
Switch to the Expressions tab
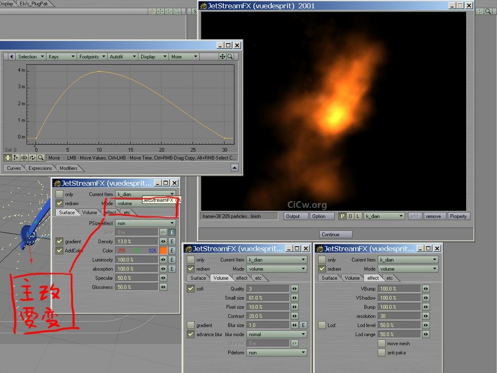click(40, 168)
